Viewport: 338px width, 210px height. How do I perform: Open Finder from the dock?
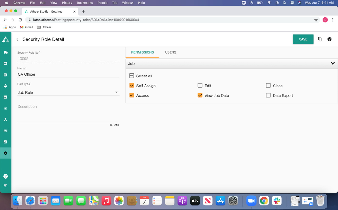pyautogui.click(x=18, y=201)
